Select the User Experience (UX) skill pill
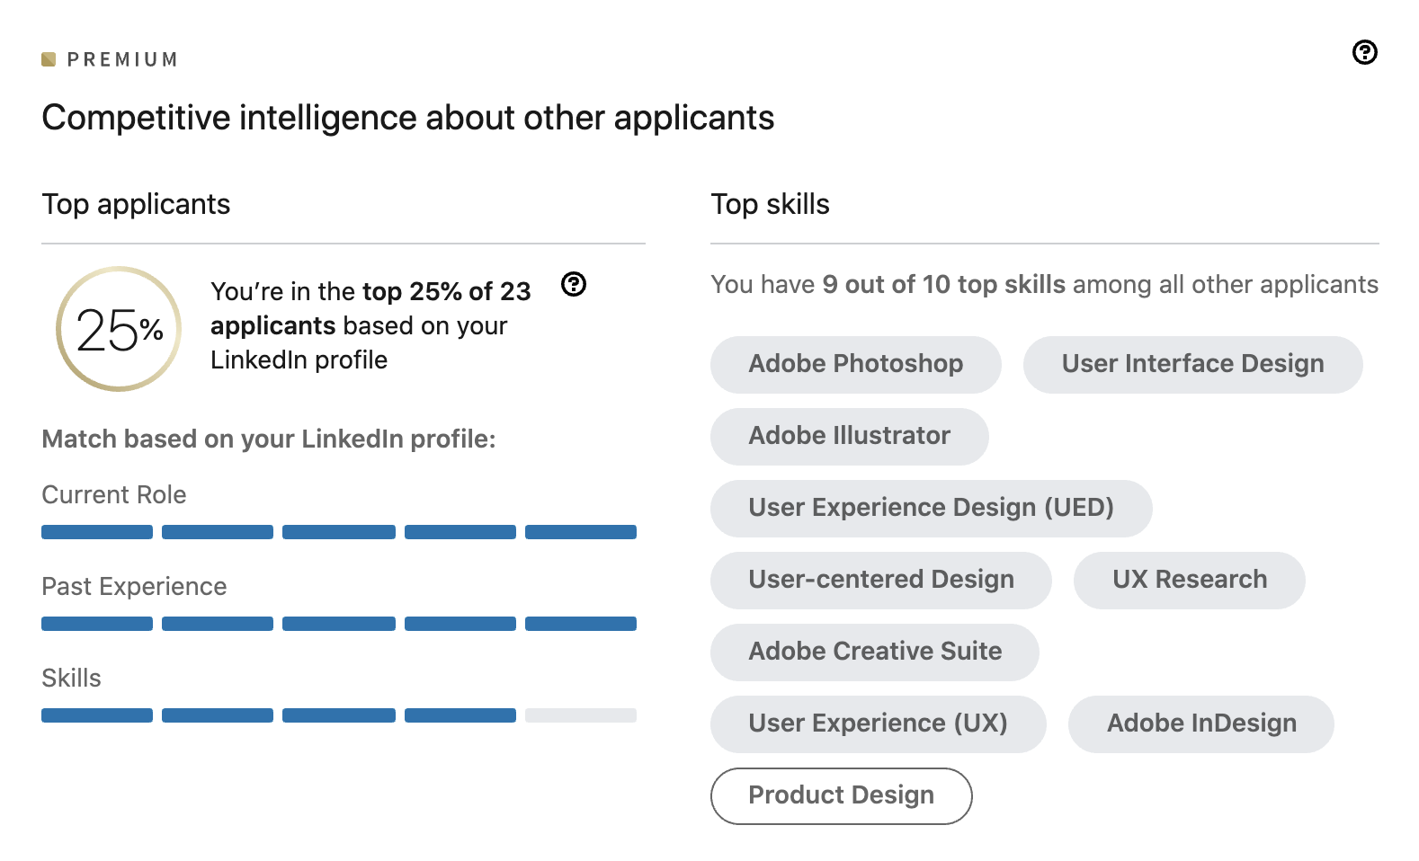Screen dimensions: 1419x861 click(877, 723)
